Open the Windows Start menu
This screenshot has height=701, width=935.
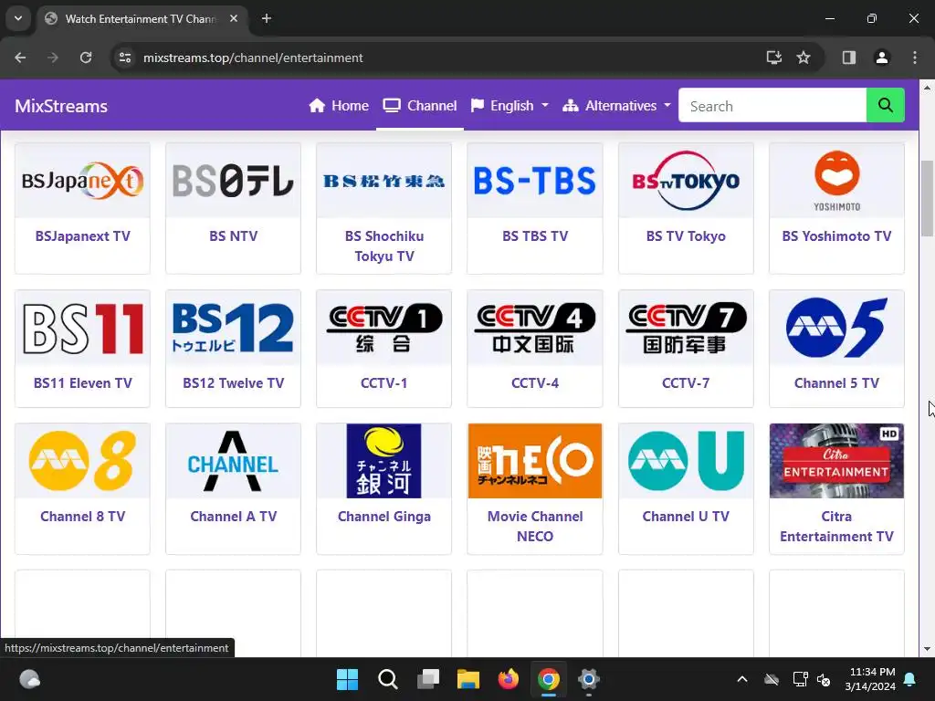[347, 679]
